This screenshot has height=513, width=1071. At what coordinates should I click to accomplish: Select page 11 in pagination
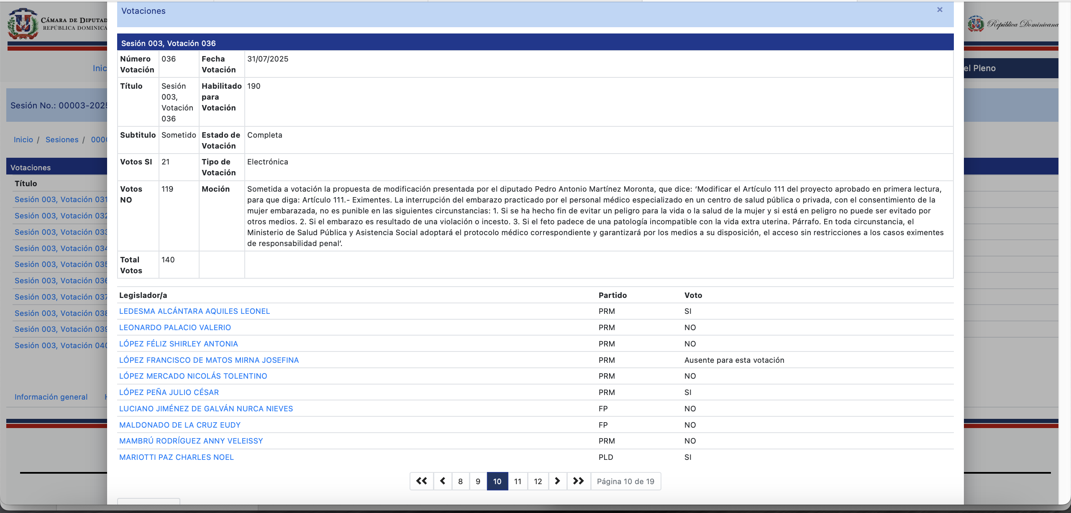(x=518, y=481)
